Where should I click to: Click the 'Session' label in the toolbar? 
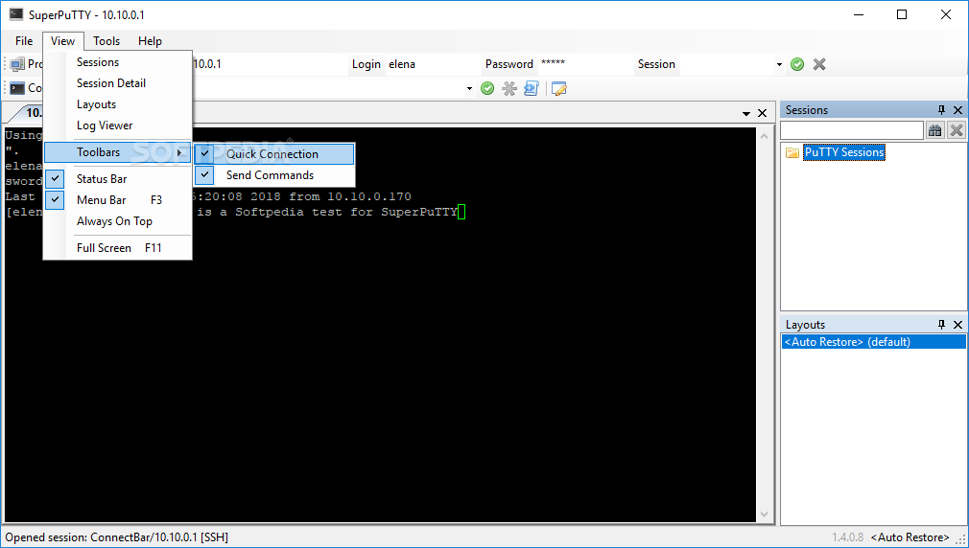click(x=656, y=64)
